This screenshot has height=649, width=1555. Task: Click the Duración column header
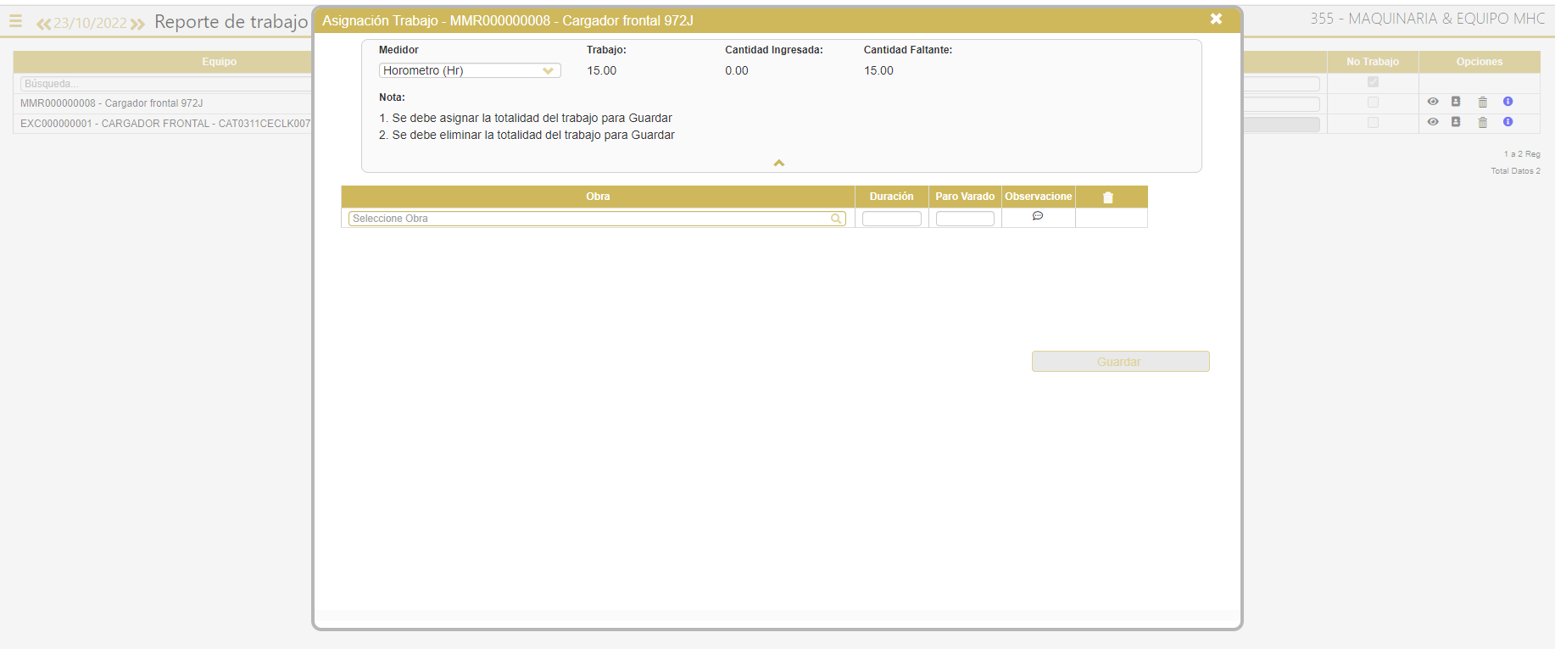click(892, 197)
